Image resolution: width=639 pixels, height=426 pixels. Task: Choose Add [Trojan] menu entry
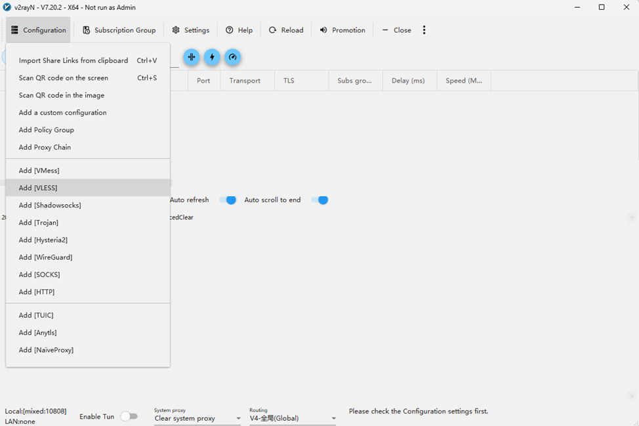[88, 223]
